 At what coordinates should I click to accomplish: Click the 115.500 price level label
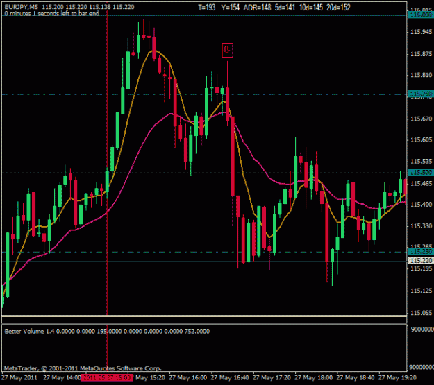(x=421, y=173)
